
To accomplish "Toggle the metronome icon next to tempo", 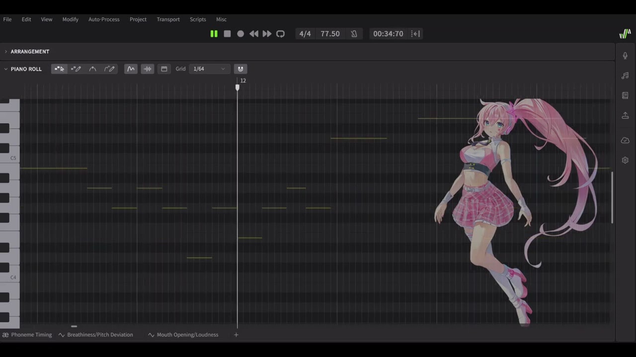I will click(x=354, y=34).
